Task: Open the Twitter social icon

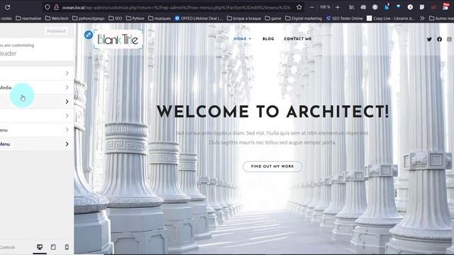Action: (x=429, y=39)
